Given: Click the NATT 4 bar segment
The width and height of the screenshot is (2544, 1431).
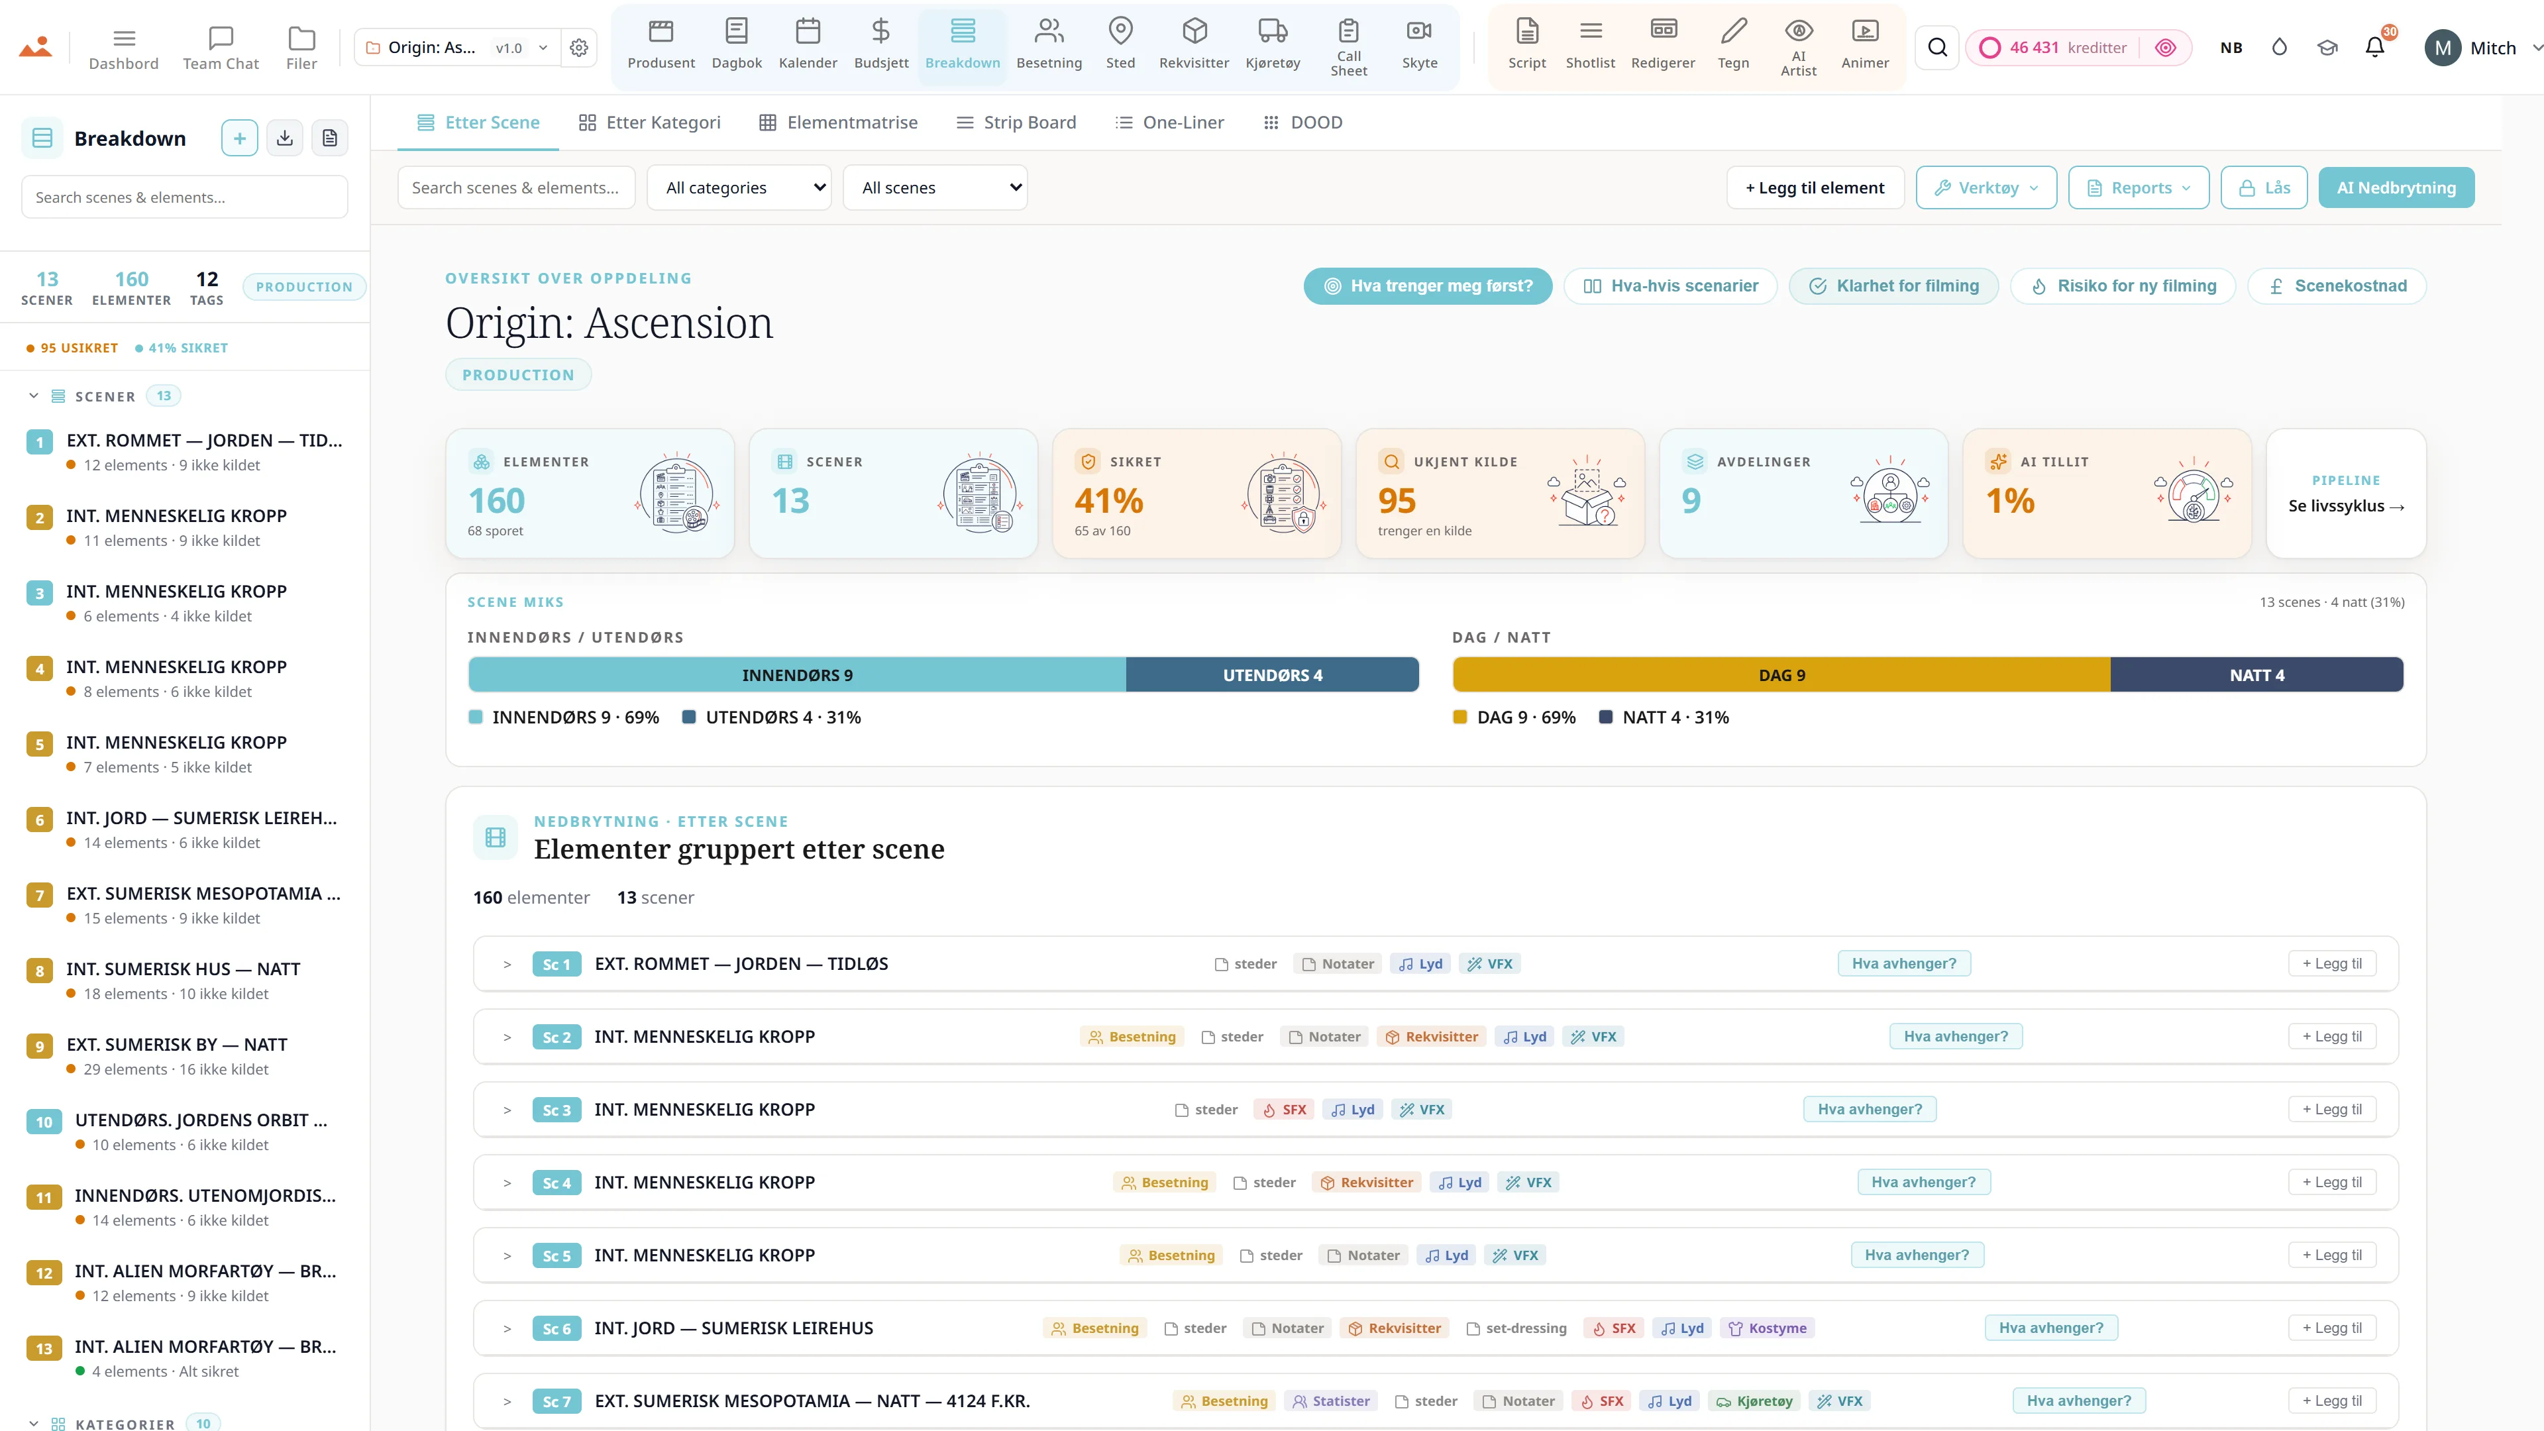Looking at the screenshot, I should [2256, 676].
